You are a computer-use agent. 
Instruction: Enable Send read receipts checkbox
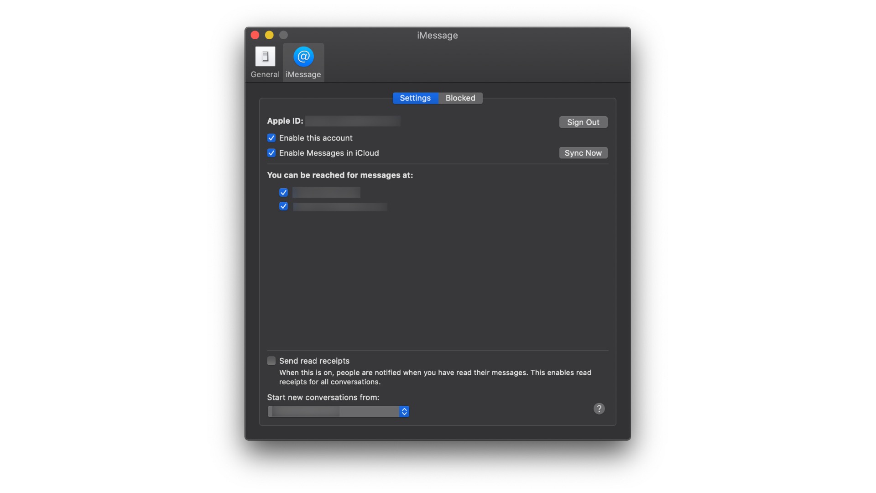point(271,361)
